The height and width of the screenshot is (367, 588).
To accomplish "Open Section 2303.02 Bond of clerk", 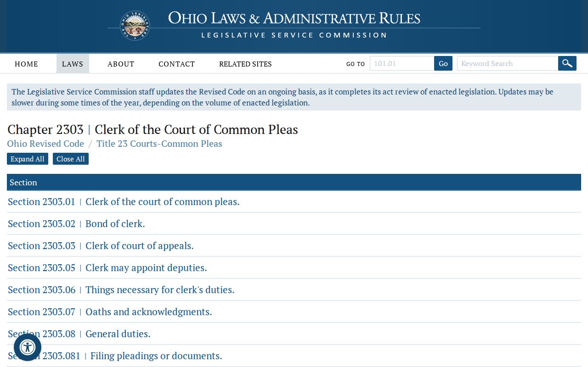I will pyautogui.click(x=76, y=223).
